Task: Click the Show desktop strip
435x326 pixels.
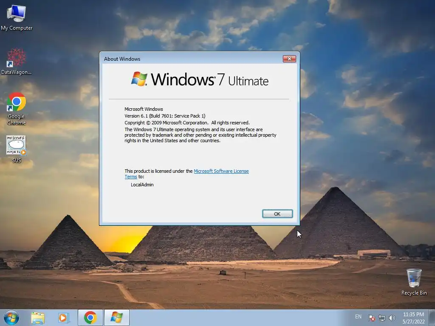Action: pos(433,318)
